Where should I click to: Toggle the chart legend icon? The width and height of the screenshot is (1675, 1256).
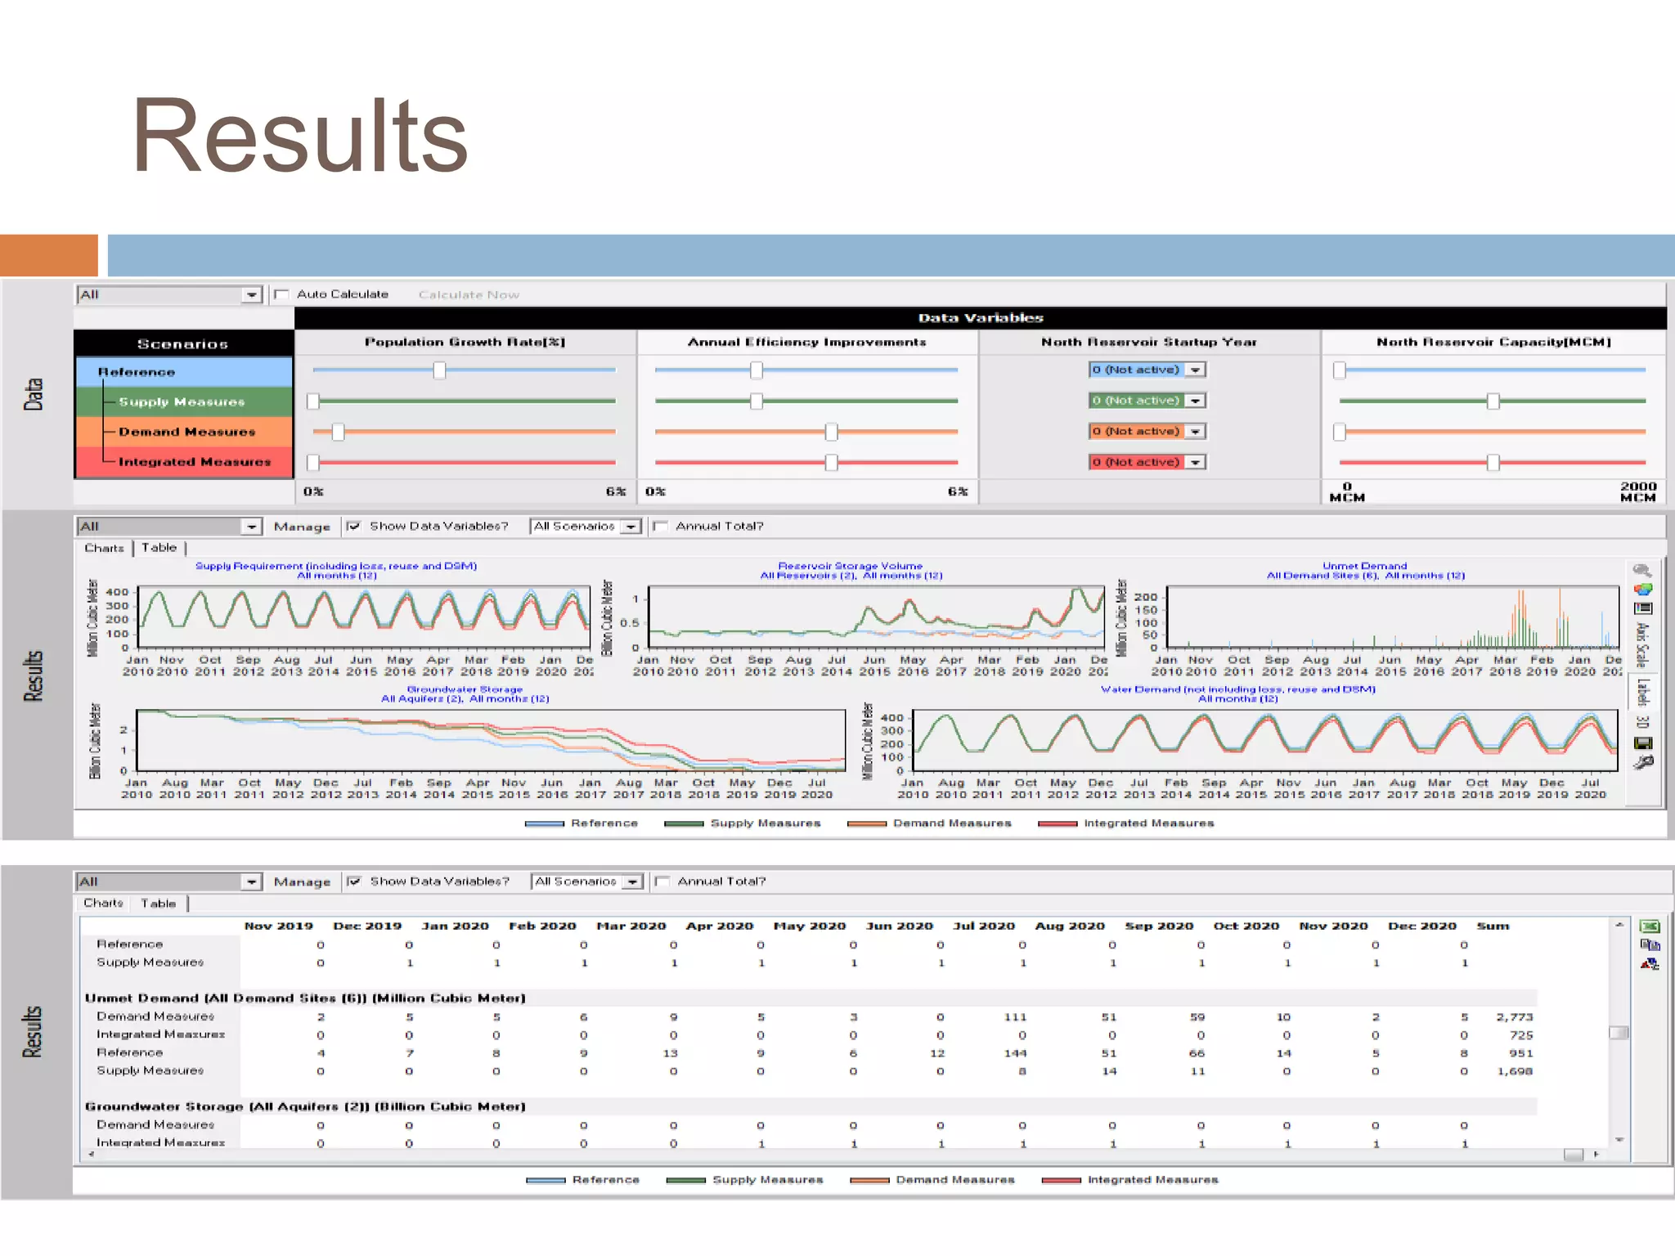pos(1642,608)
